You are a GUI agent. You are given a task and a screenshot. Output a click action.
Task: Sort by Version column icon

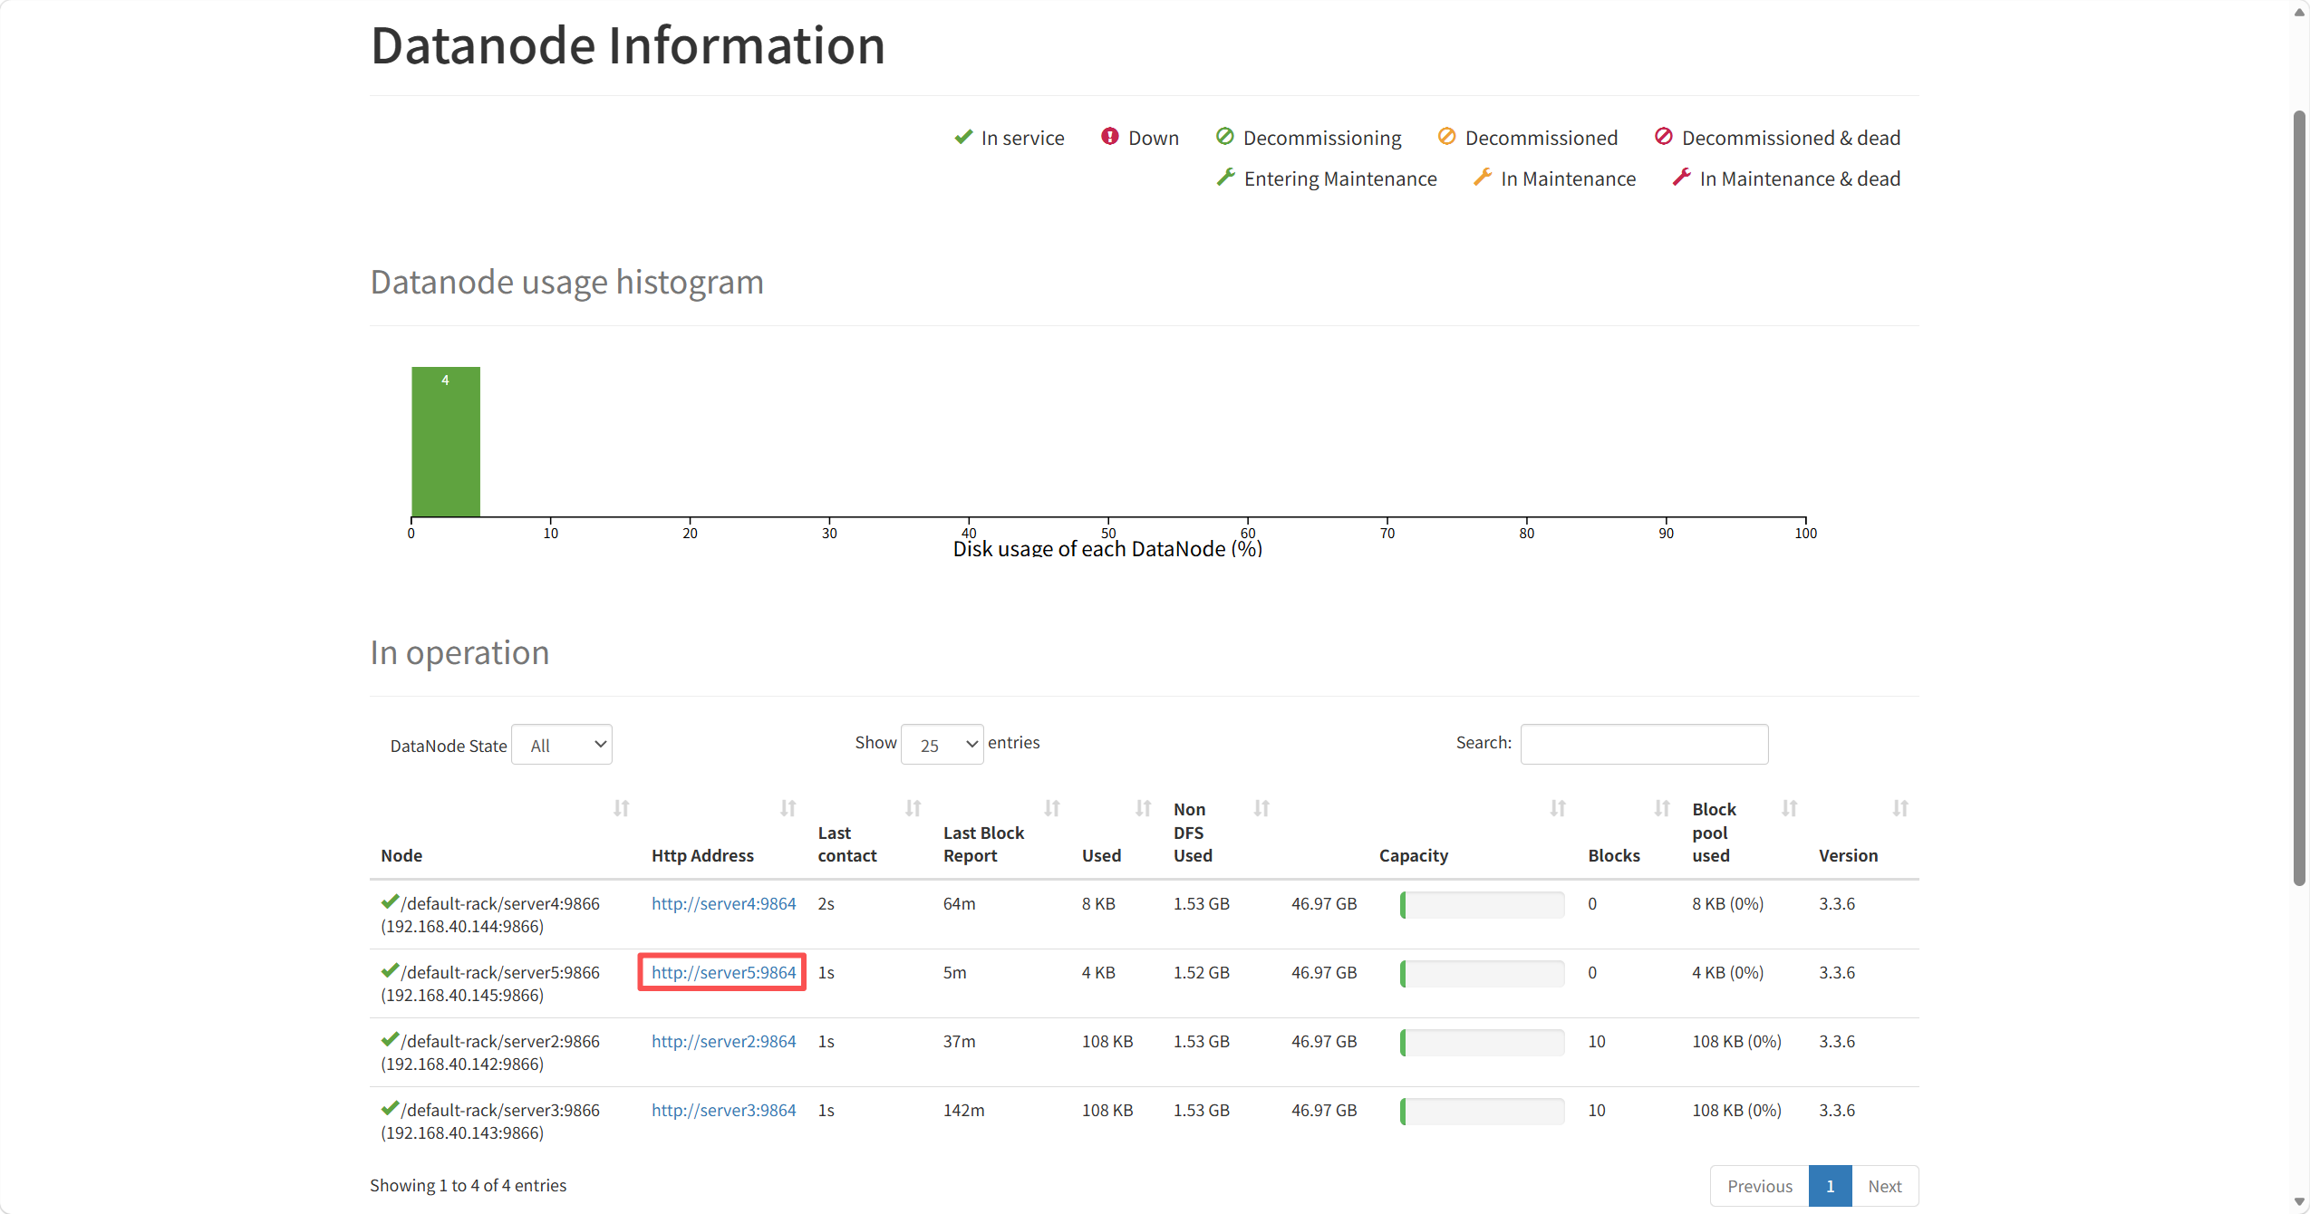tap(1899, 808)
